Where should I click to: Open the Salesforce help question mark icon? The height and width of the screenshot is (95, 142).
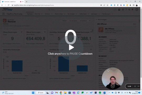tap(126, 9)
